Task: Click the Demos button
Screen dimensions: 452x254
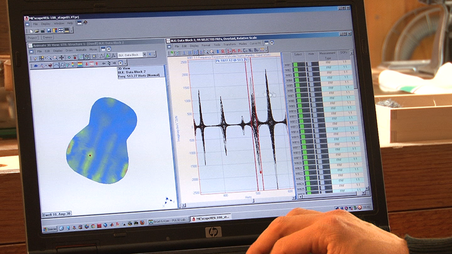Action: pos(47,38)
